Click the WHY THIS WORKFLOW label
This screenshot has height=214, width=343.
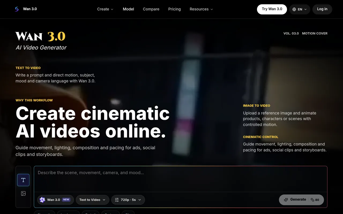34,100
